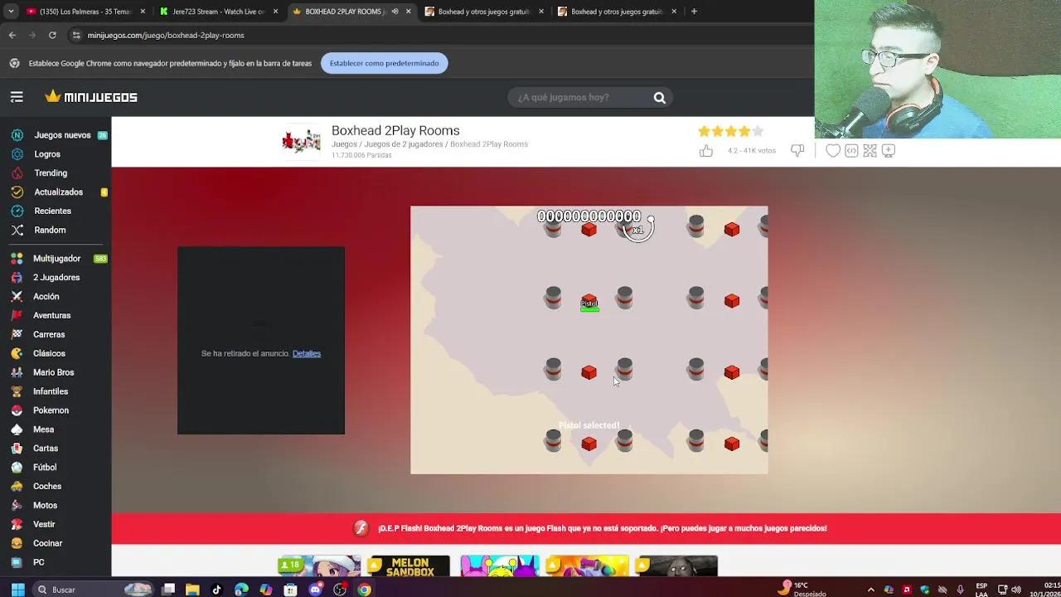Image resolution: width=1061 pixels, height=597 pixels.
Task: Open the Windows Start menu
Action: pyautogui.click(x=17, y=590)
